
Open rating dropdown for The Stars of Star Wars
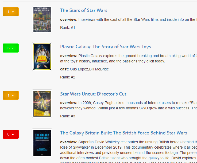(11, 12)
